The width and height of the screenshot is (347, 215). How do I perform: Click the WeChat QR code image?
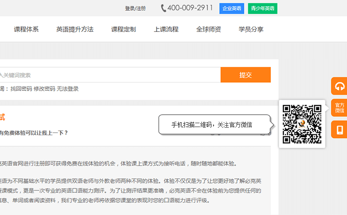point(302,124)
